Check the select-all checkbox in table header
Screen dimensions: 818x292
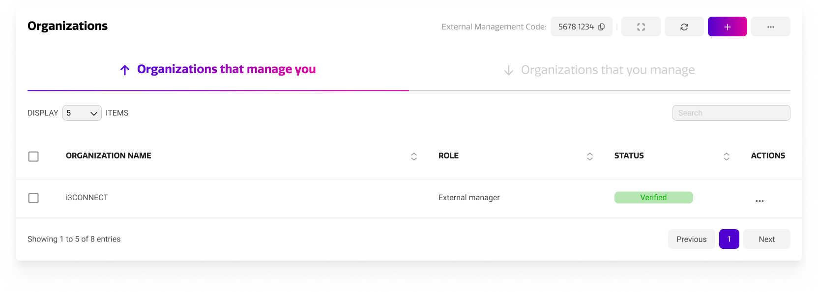click(33, 156)
